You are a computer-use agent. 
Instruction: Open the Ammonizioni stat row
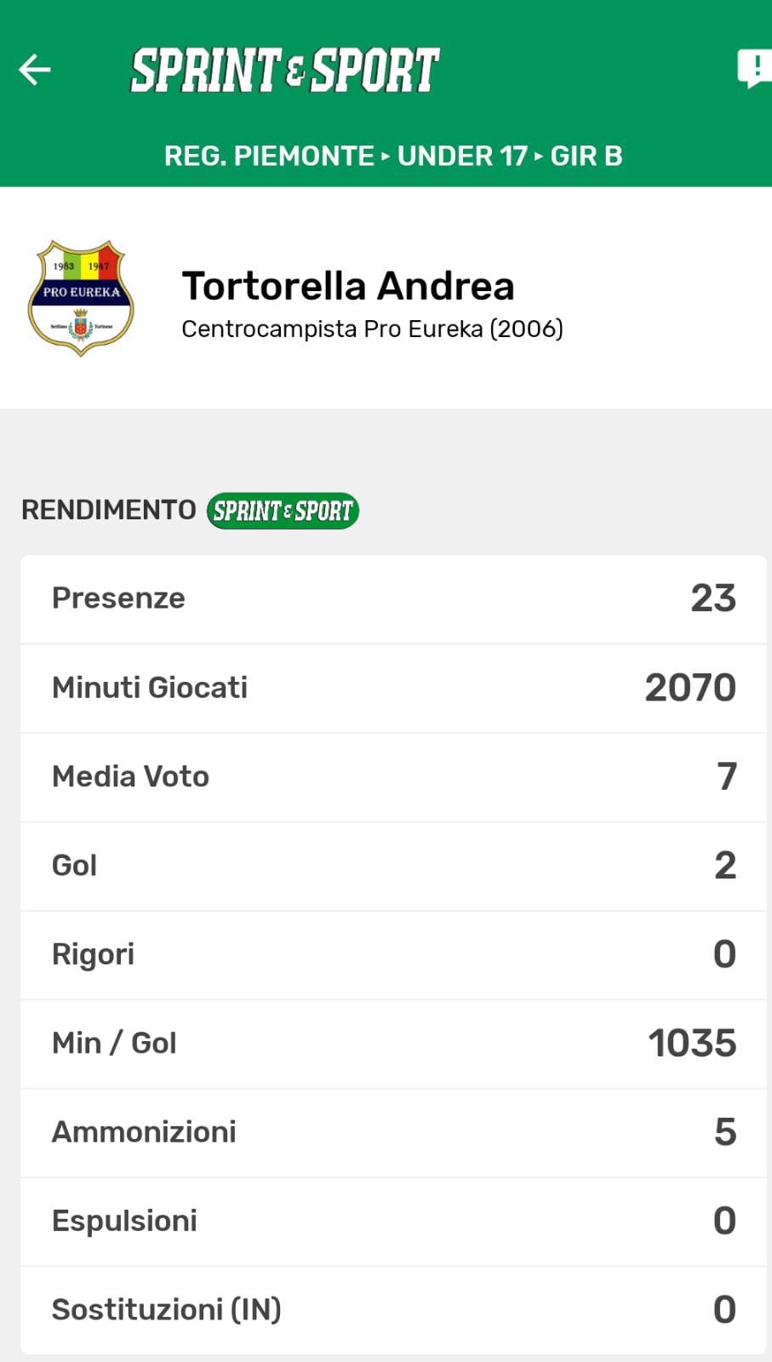393,1132
